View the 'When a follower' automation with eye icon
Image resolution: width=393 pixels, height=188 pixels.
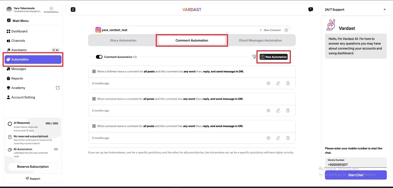[268, 83]
